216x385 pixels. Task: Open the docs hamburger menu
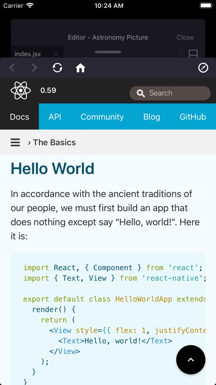pyautogui.click(x=15, y=142)
